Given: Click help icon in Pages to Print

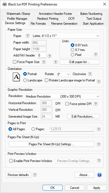Looking at the screenshot, I should point(99,129).
